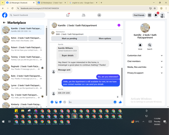Click the Mark as pending button
This screenshot has width=169, height=135.
pyautogui.click(x=69, y=38)
